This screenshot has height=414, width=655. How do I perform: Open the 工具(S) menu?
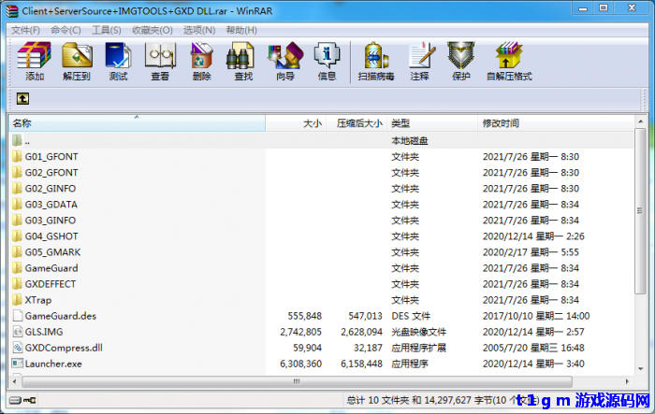pyautogui.click(x=106, y=30)
